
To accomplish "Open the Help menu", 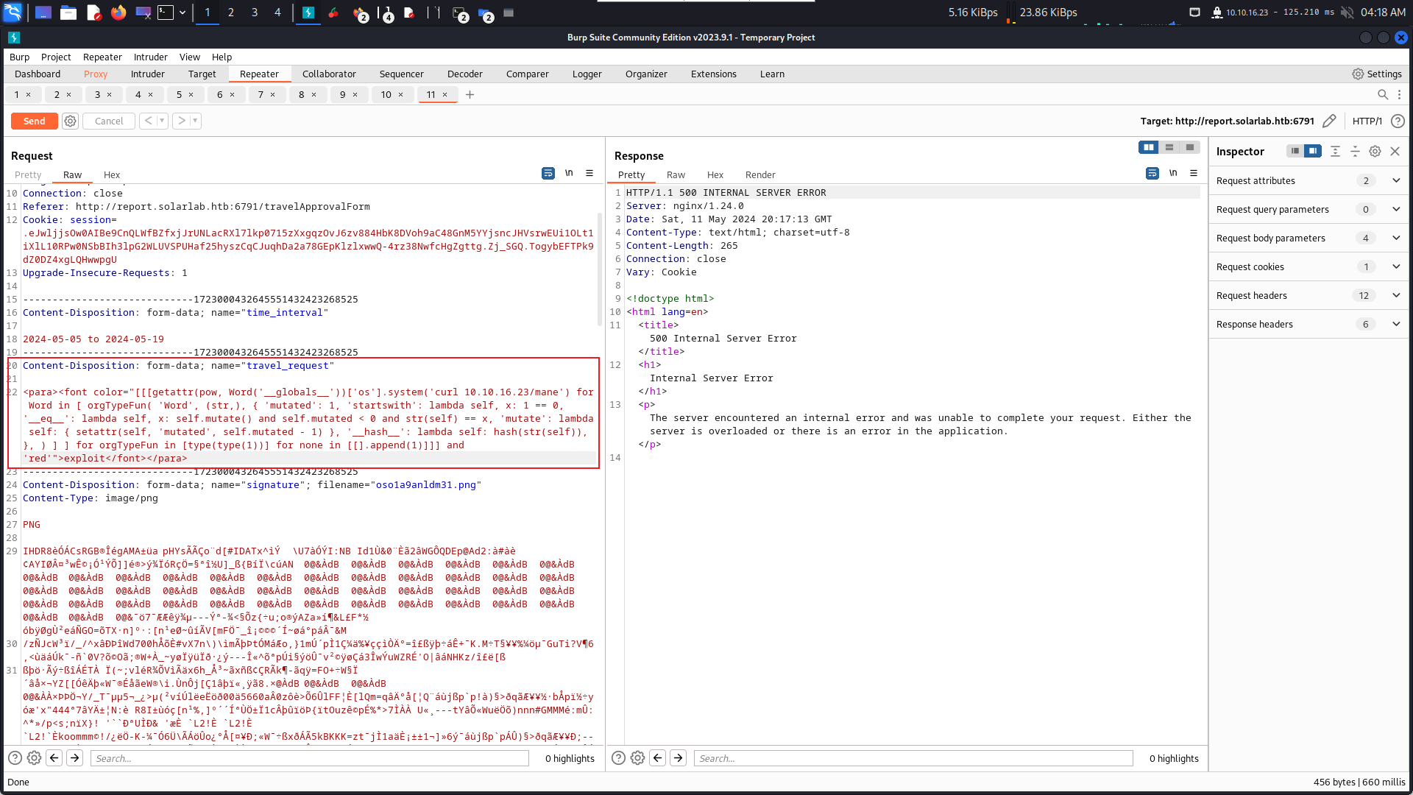I will pyautogui.click(x=222, y=57).
